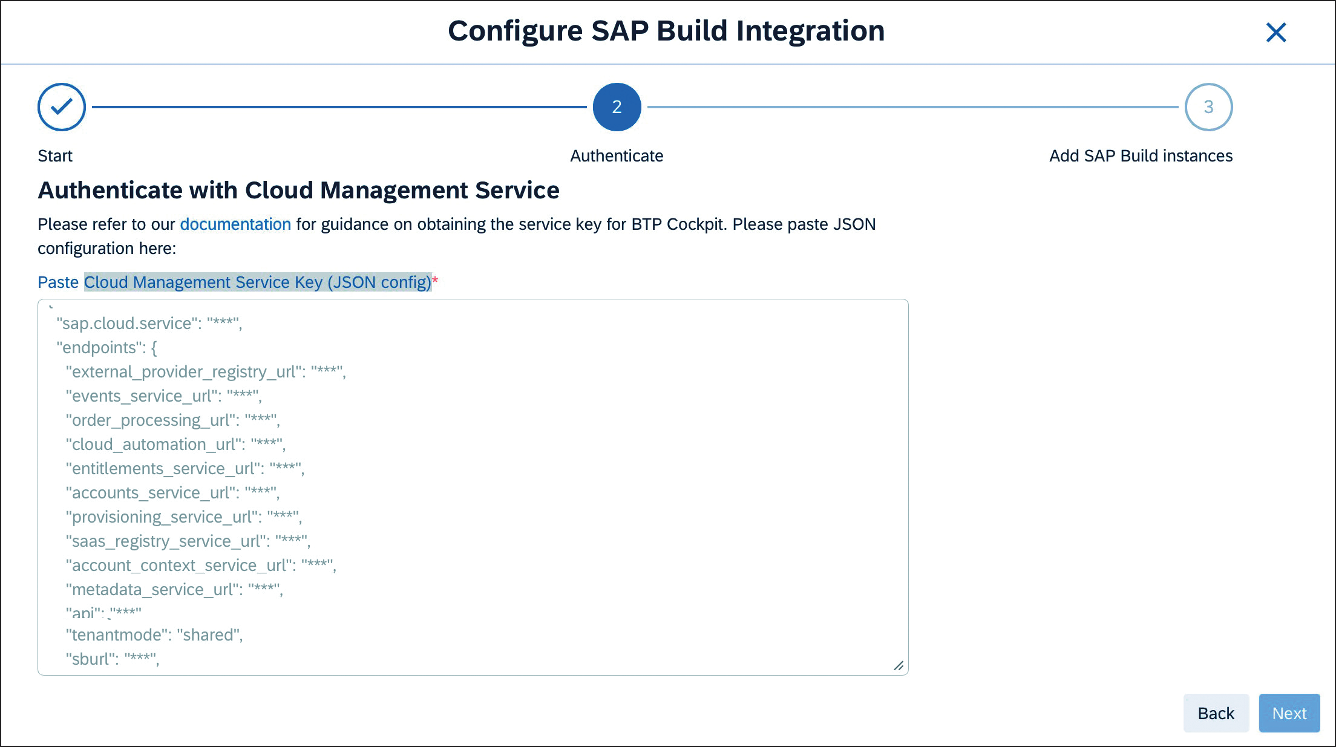Click the "Authenticate with Cloud Management Service" heading
This screenshot has height=747, width=1336.
[298, 191]
